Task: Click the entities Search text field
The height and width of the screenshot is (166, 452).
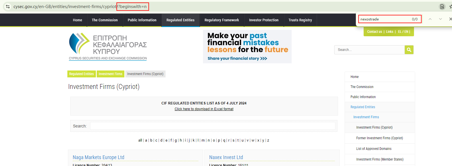Action: coord(213,126)
